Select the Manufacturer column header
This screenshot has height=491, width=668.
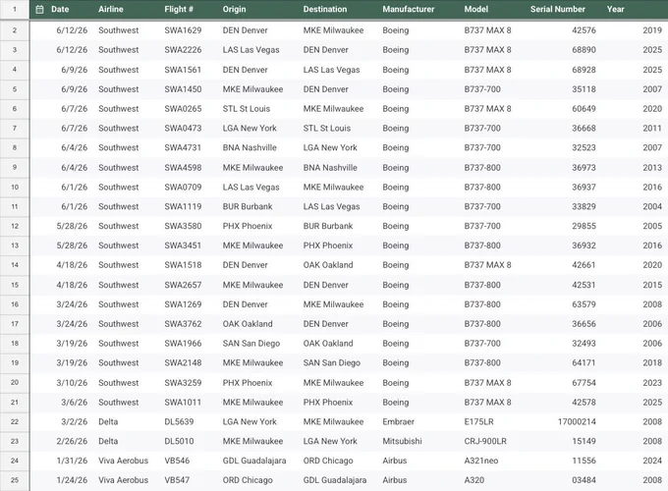click(x=408, y=9)
